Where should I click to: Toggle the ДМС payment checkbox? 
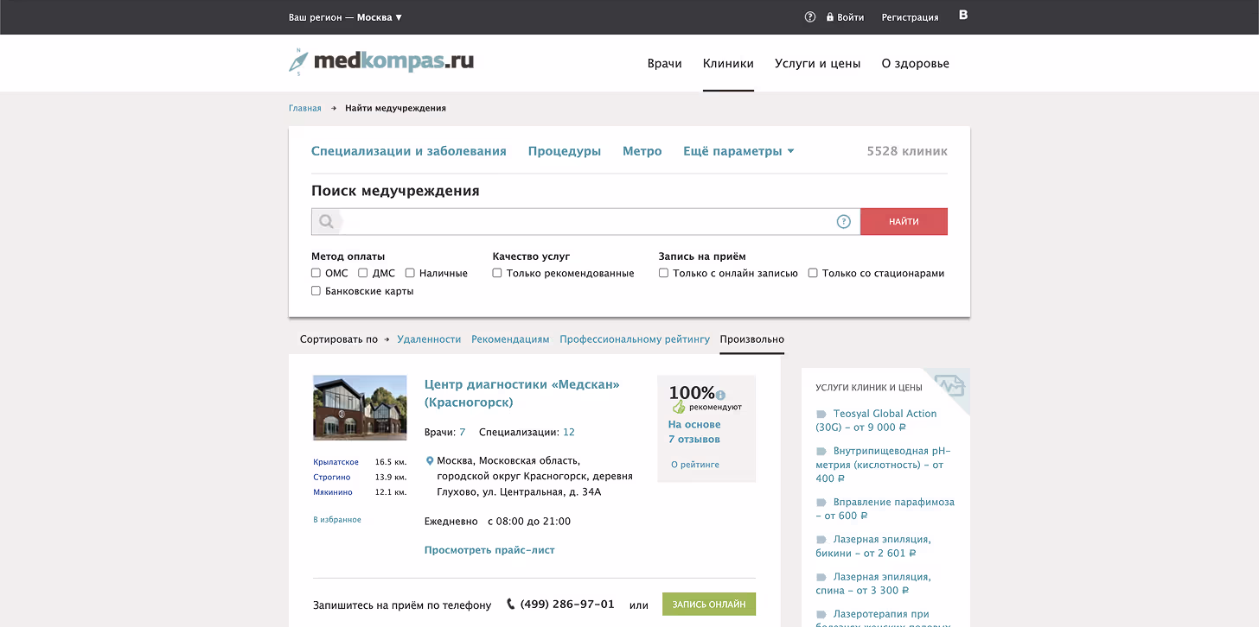point(363,273)
